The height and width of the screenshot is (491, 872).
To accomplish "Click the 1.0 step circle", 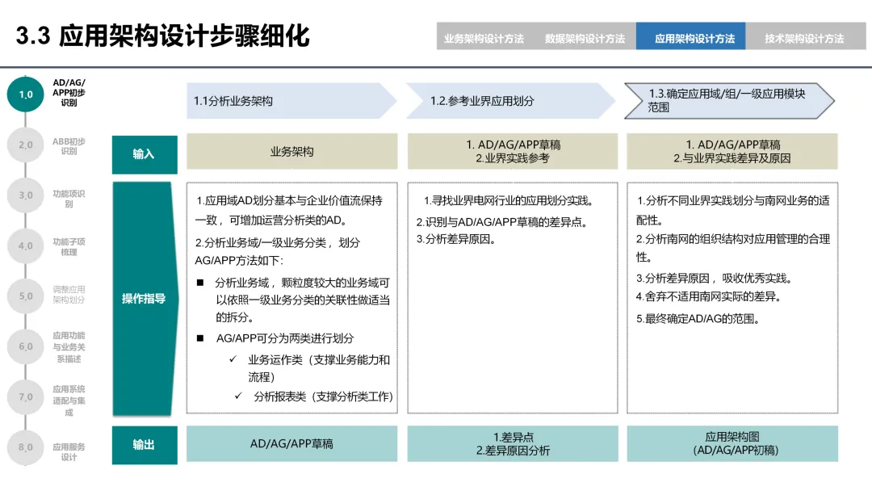I will point(26,94).
